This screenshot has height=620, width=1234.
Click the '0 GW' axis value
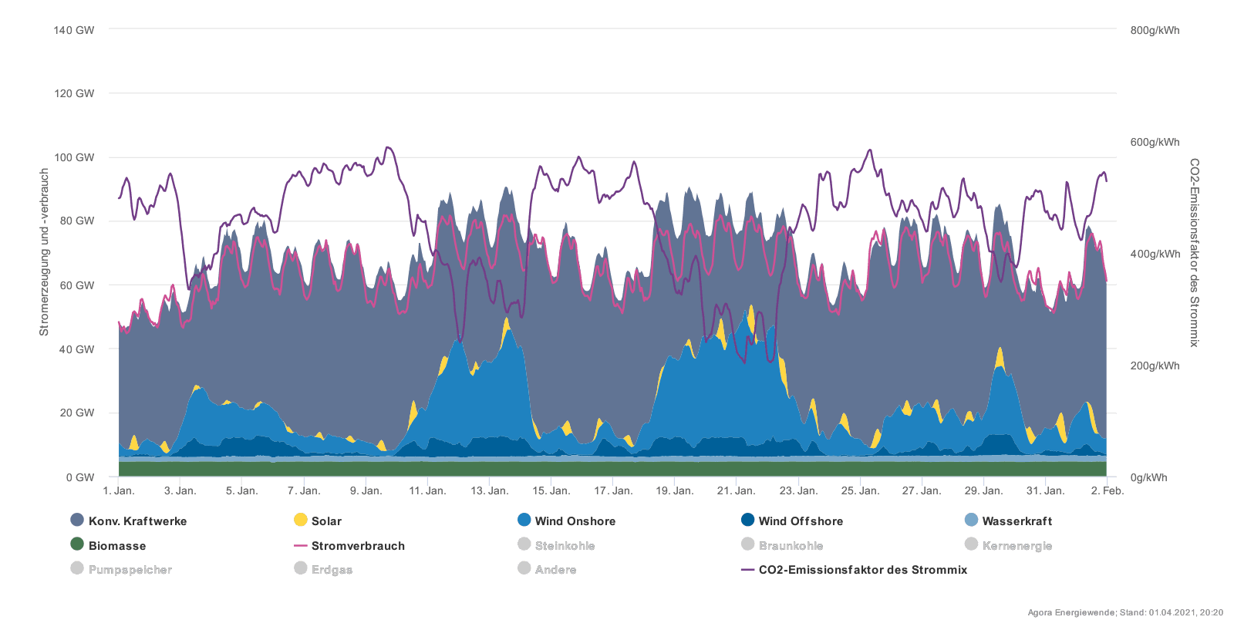click(80, 477)
